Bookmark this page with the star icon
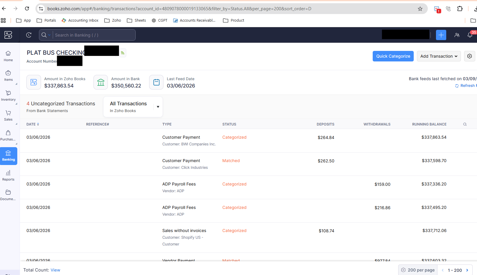The height and width of the screenshot is (275, 477). 420,9
